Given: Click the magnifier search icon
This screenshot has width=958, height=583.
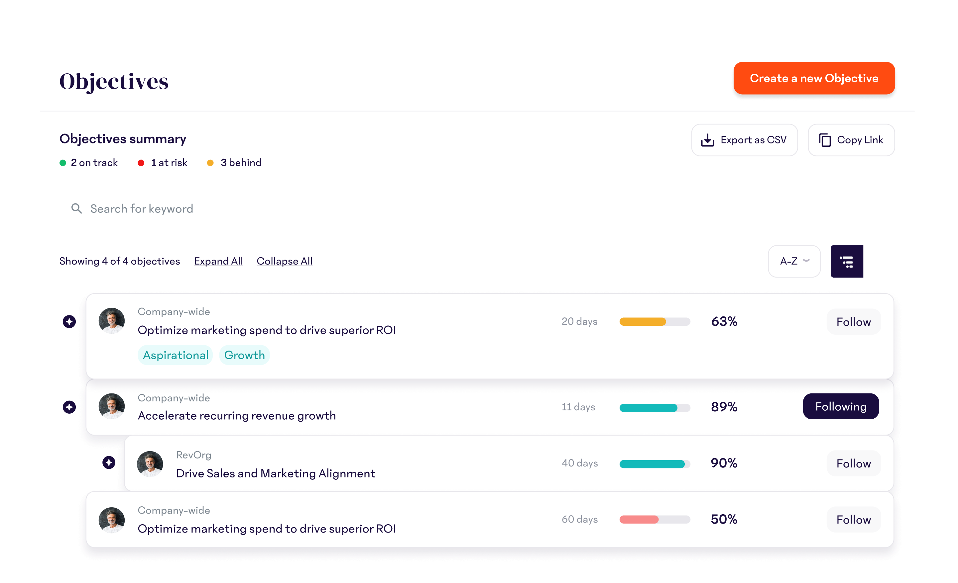Looking at the screenshot, I should (76, 208).
